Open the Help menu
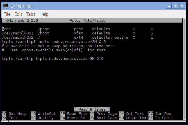The width and height of the screenshot is (188, 125). pos(44,14)
